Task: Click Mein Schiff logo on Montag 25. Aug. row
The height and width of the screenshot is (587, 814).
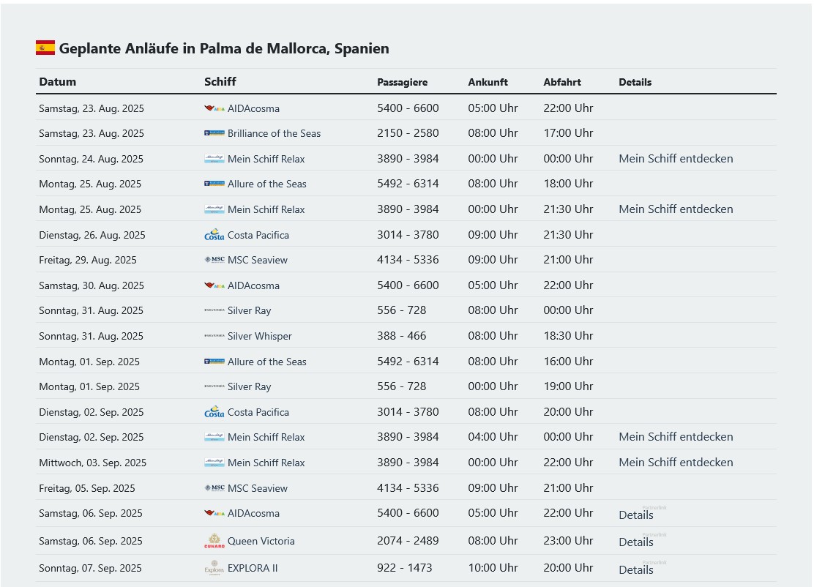Action: 214,209
